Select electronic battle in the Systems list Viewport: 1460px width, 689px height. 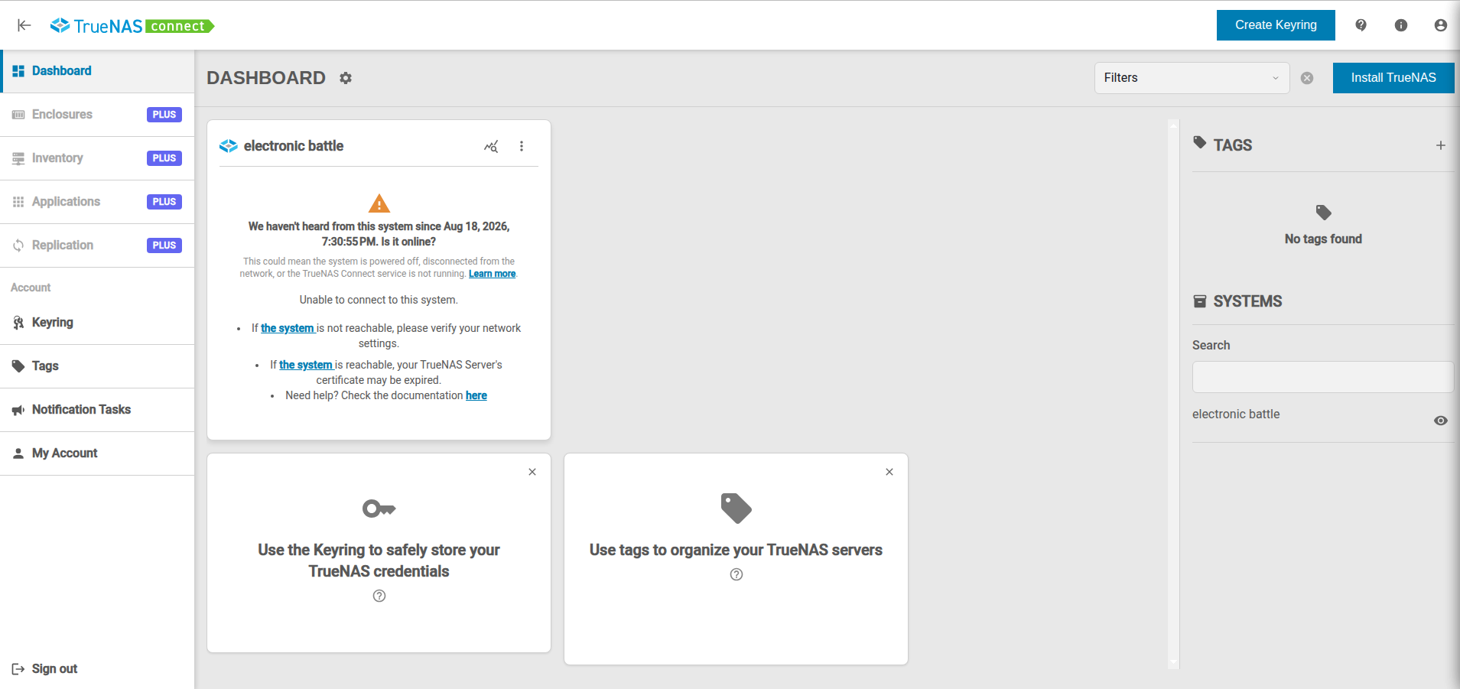[1236, 414]
